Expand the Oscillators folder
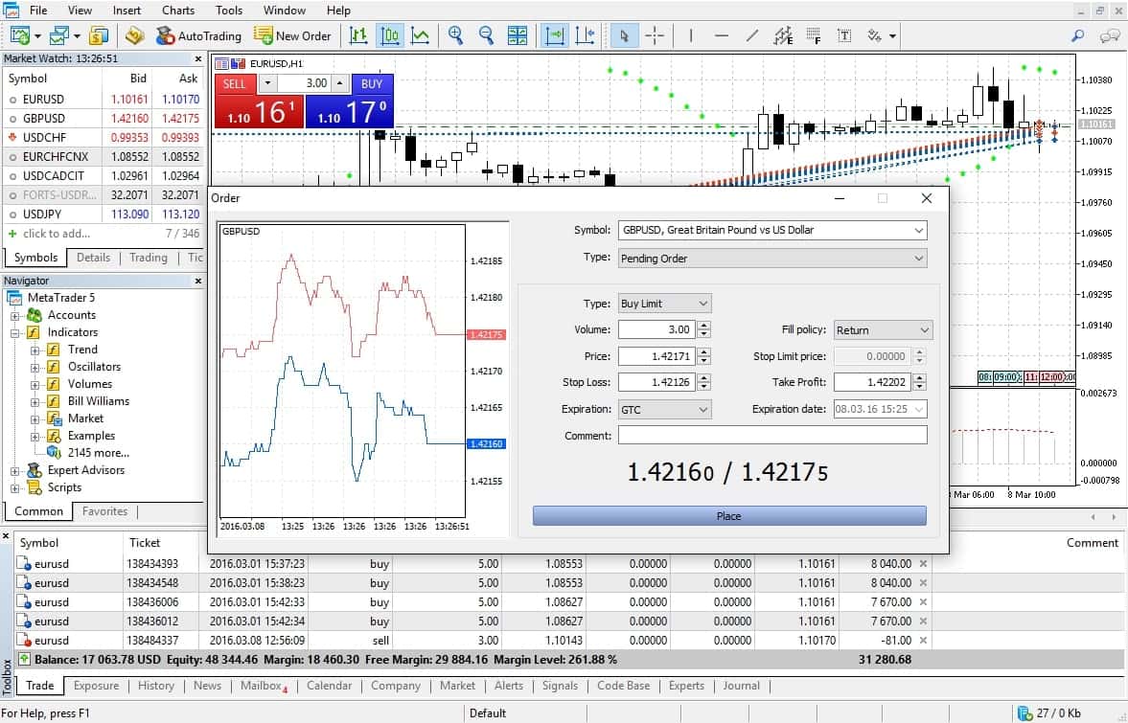Viewport: 1128px width, 723px height. pos(35,368)
